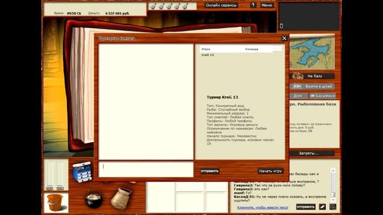Screen dimensions: 383x215
Task: Open the "Онлайн сервисы" menu
Action: click(221, 5)
